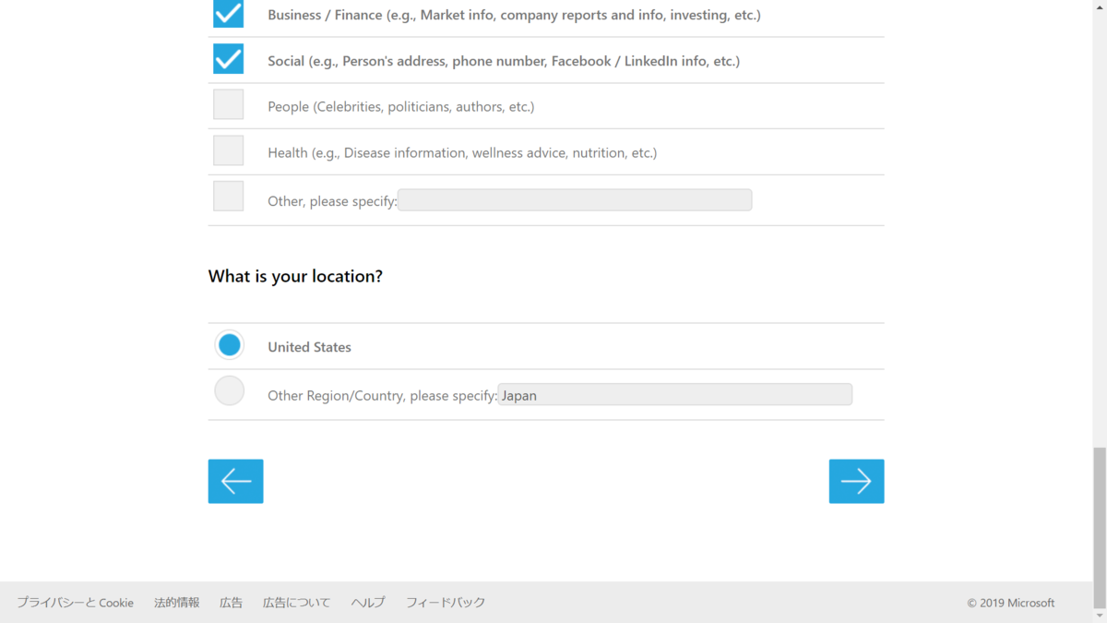Open the ヘルプ footer link
Viewport: 1107px width, 623px height.
(368, 603)
